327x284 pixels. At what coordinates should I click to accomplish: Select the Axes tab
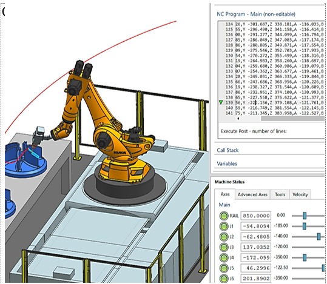225,194
